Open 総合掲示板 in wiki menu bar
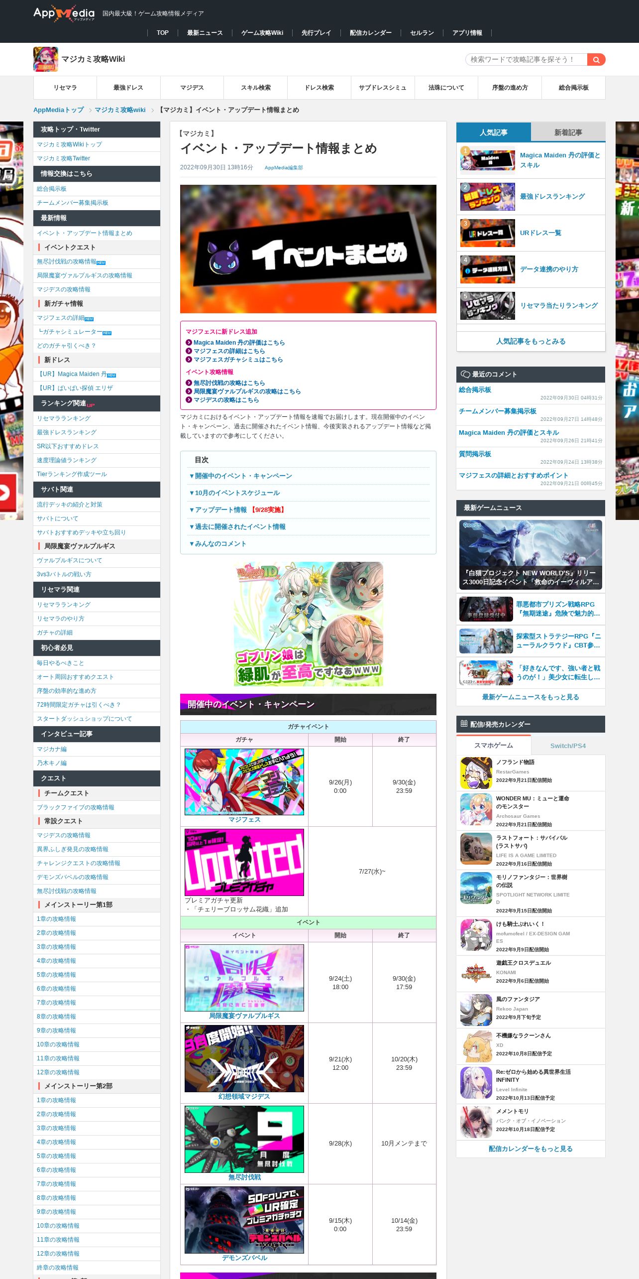Viewport: 639px width, 1279px height. [x=573, y=88]
